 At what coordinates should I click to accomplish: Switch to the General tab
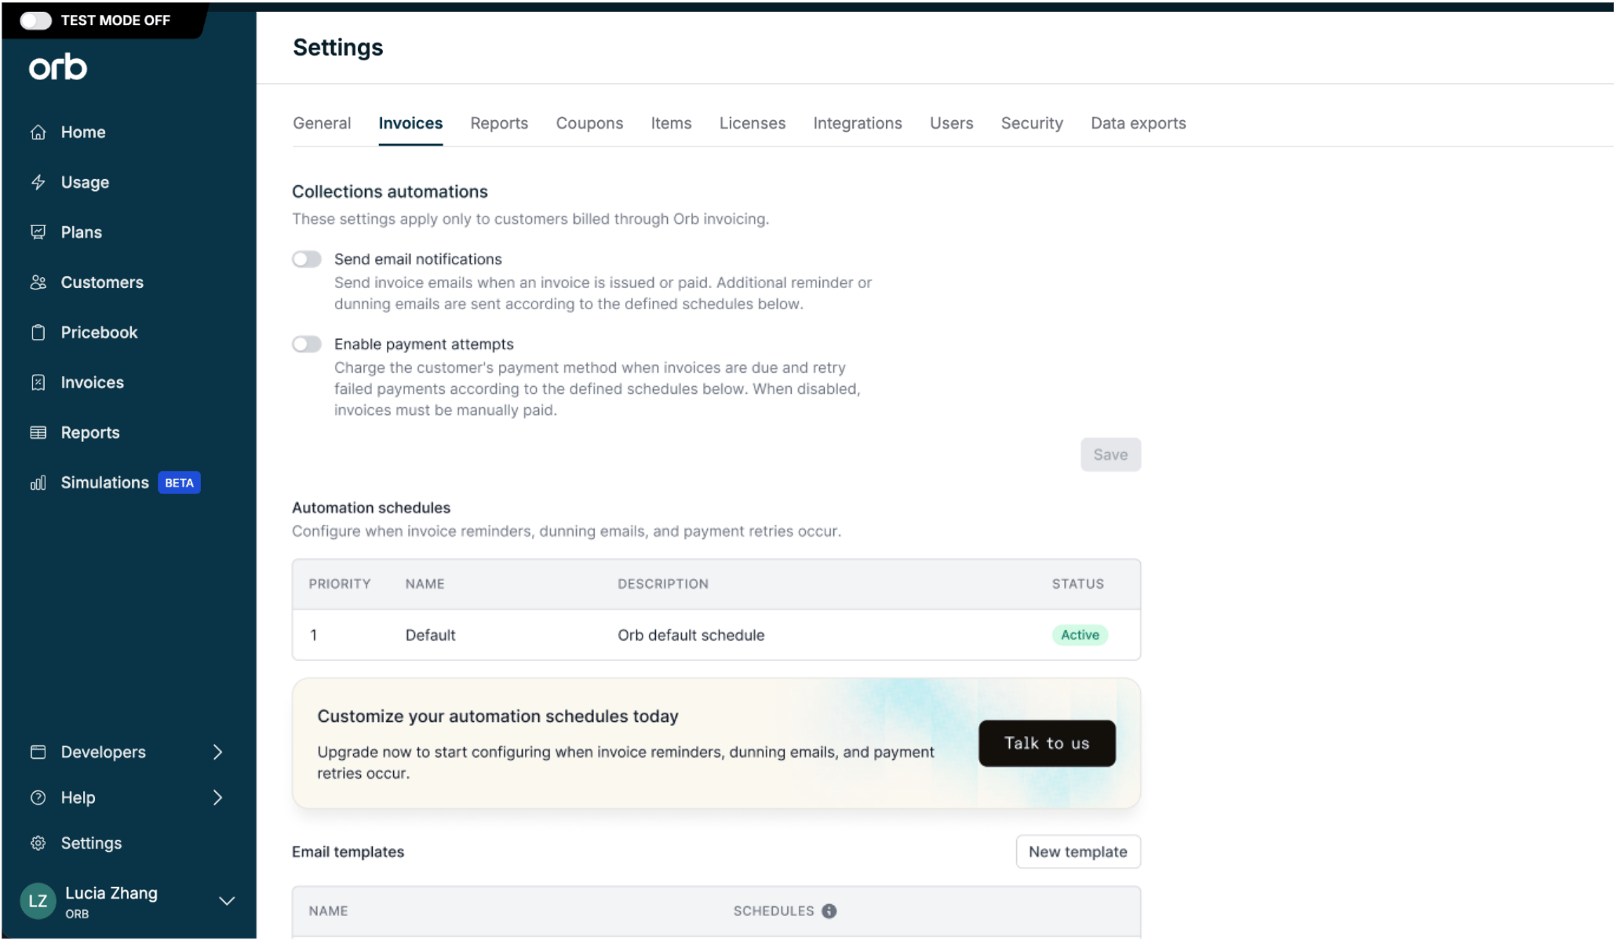(322, 124)
